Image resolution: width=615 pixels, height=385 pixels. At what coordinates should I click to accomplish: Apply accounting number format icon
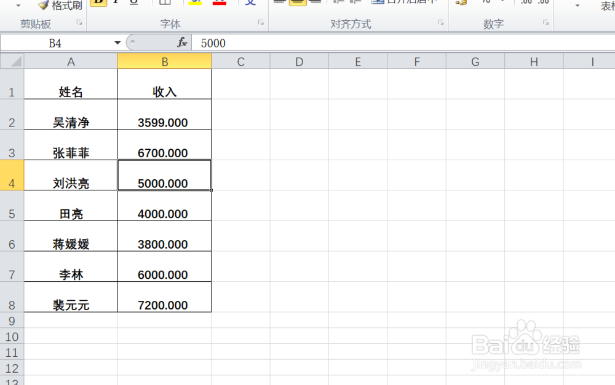tap(460, 2)
